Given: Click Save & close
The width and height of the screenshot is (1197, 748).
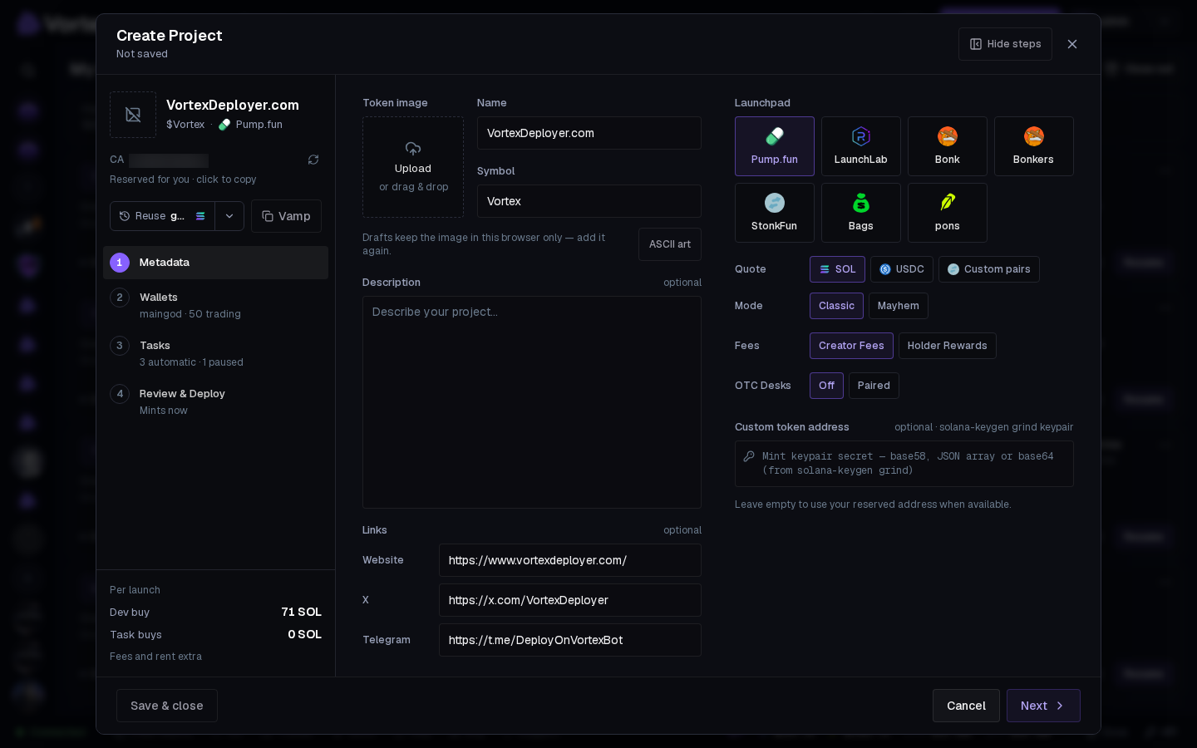Looking at the screenshot, I should 167,706.
